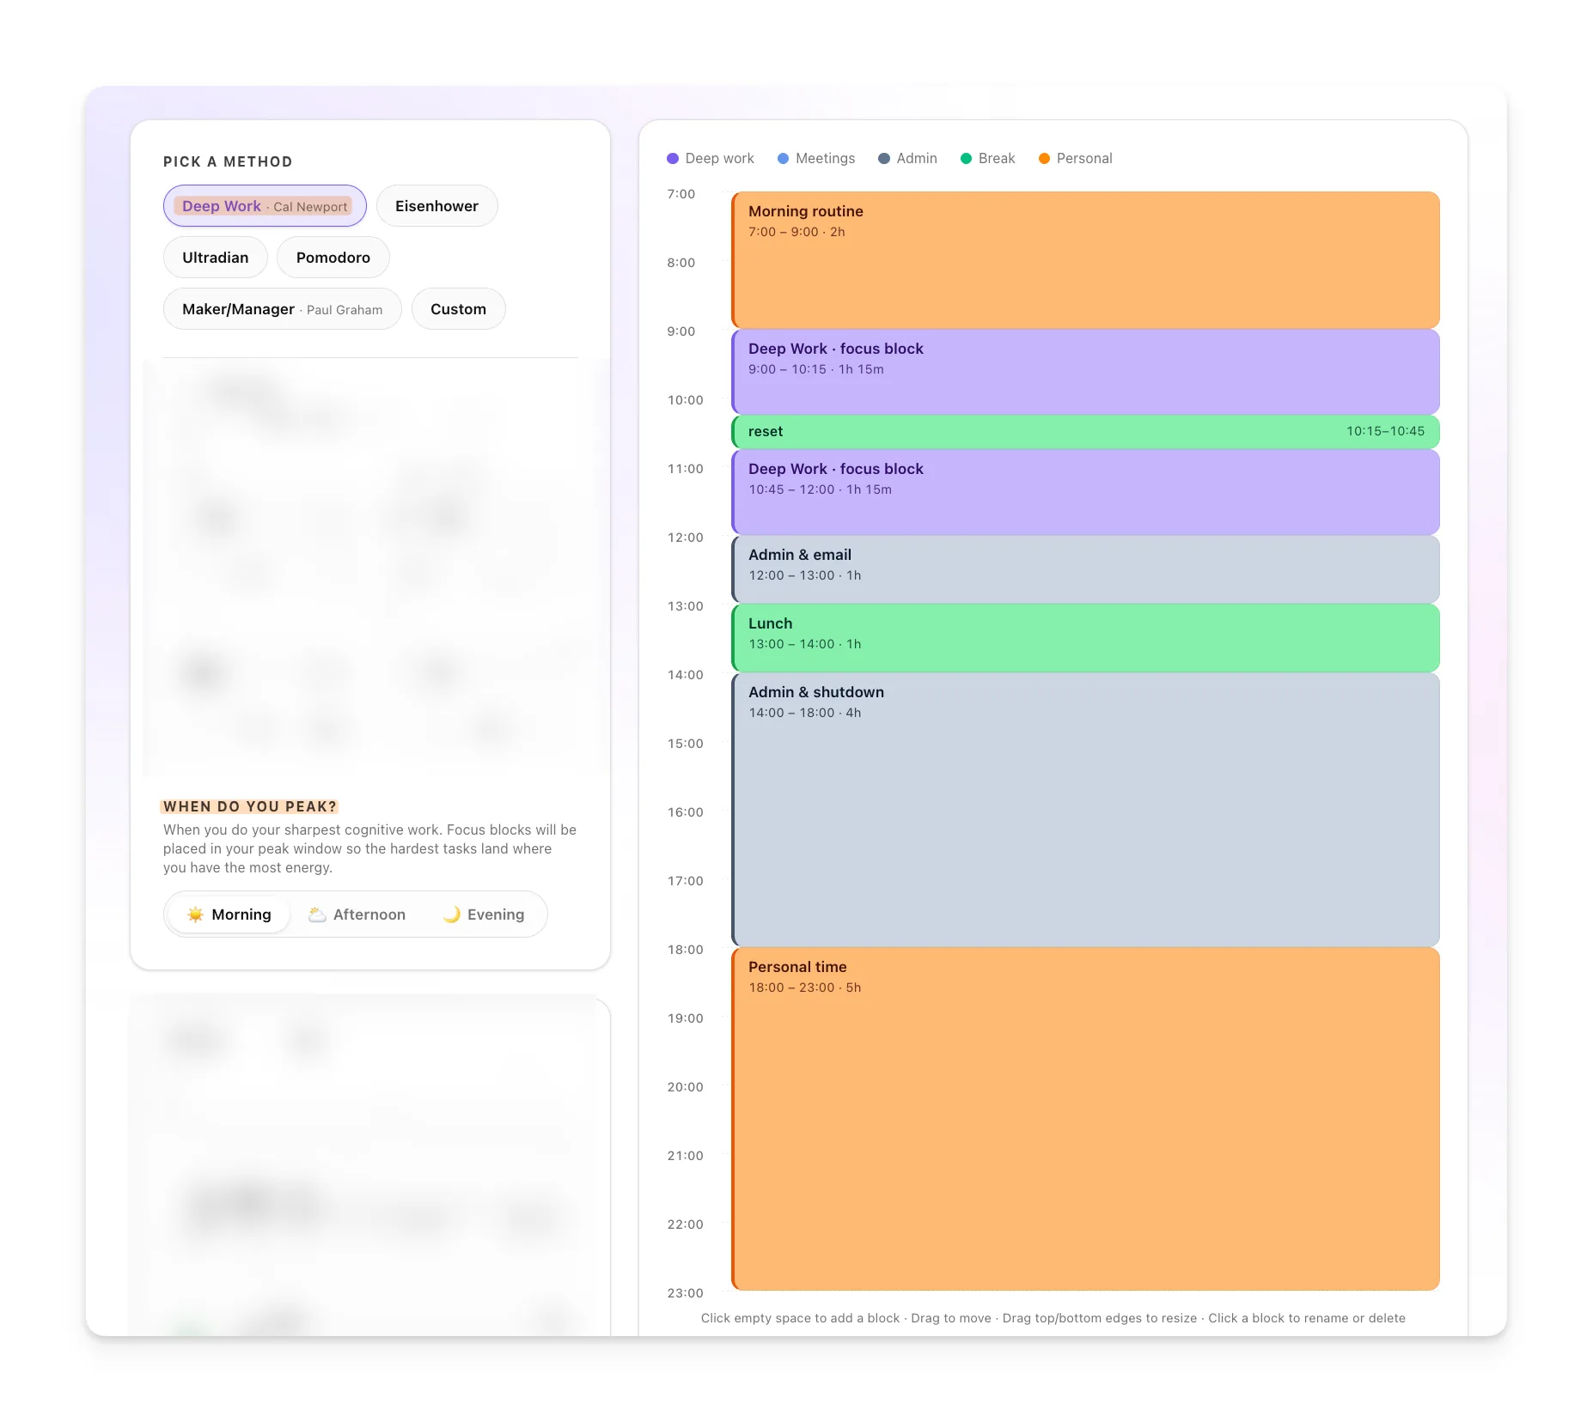Screen dimensions: 1593x1422
Task: Click the purple Deep work legend dot
Action: coord(673,158)
